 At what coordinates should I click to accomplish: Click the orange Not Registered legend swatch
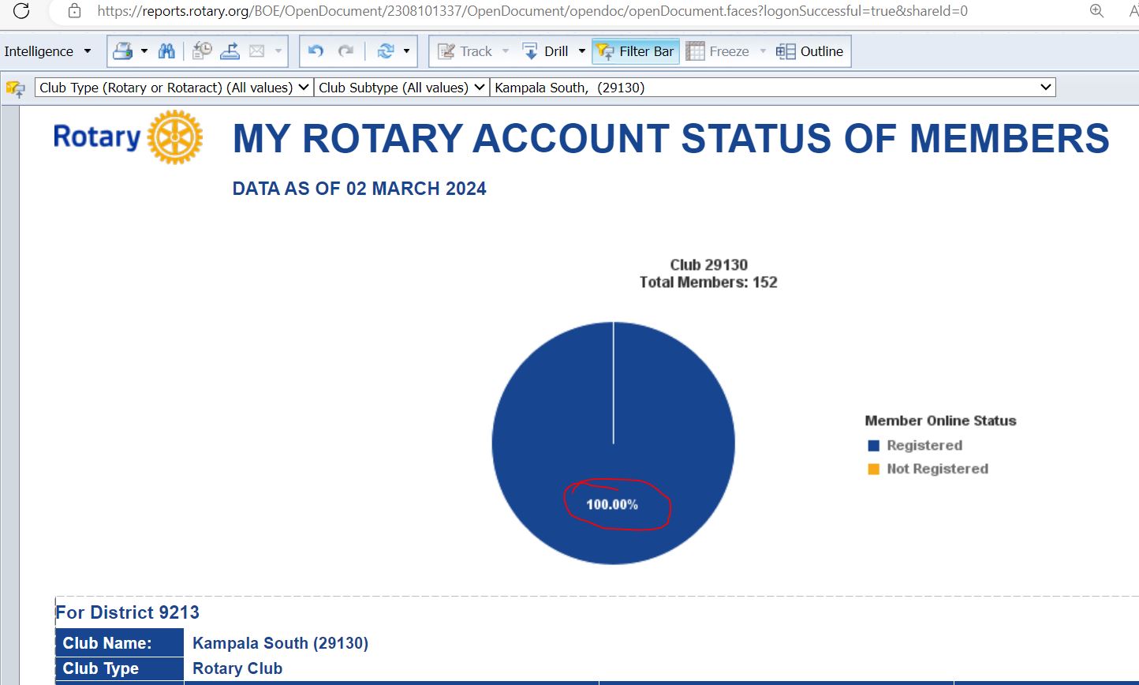point(873,469)
